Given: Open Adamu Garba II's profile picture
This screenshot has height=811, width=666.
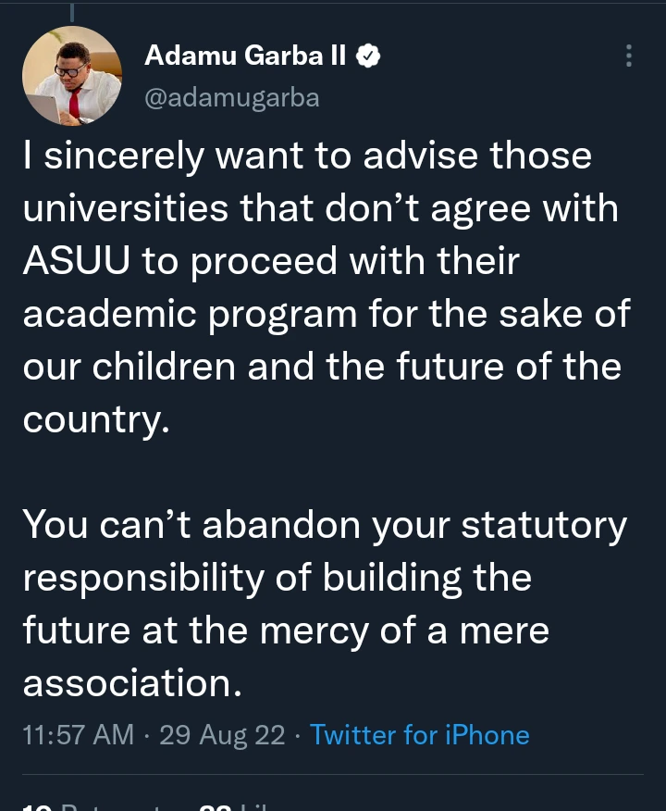Looking at the screenshot, I should 72,76.
